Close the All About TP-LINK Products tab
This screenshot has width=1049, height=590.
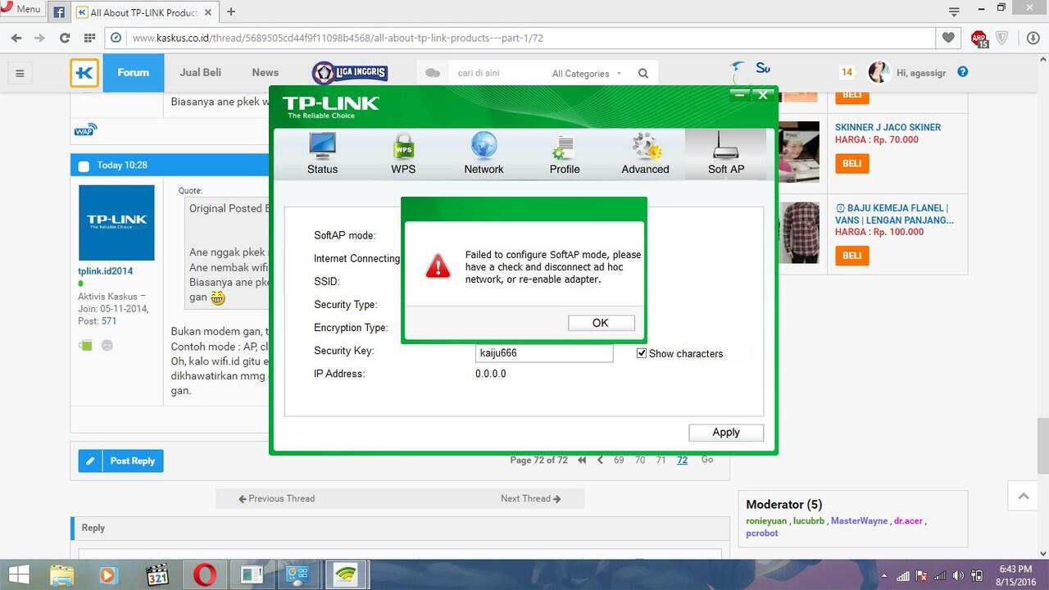click(209, 12)
